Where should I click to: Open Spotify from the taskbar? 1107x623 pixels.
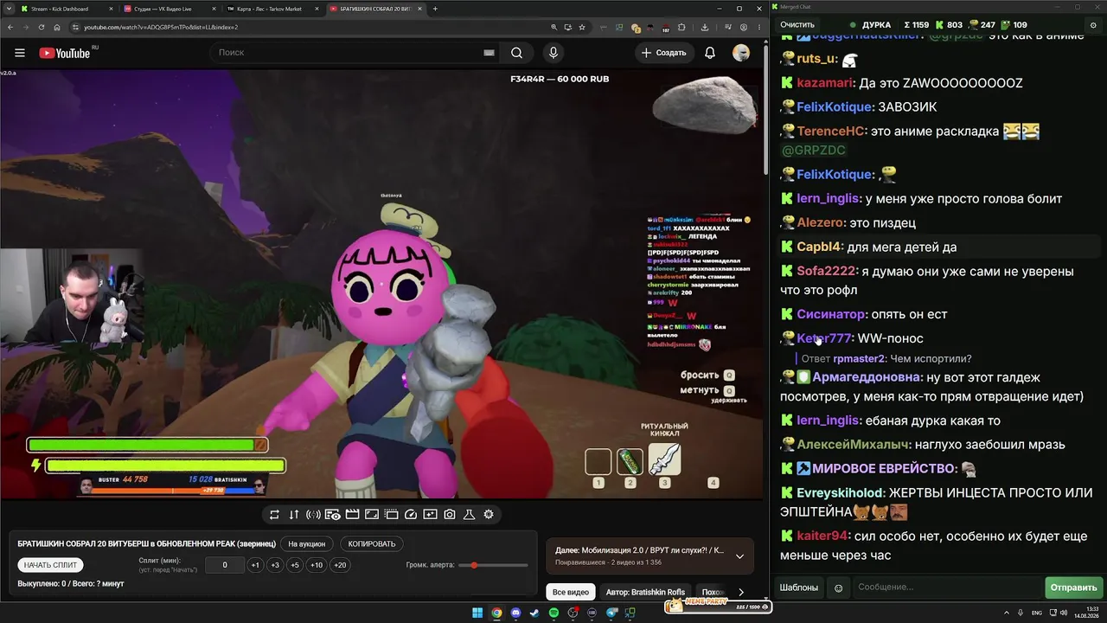click(x=553, y=613)
